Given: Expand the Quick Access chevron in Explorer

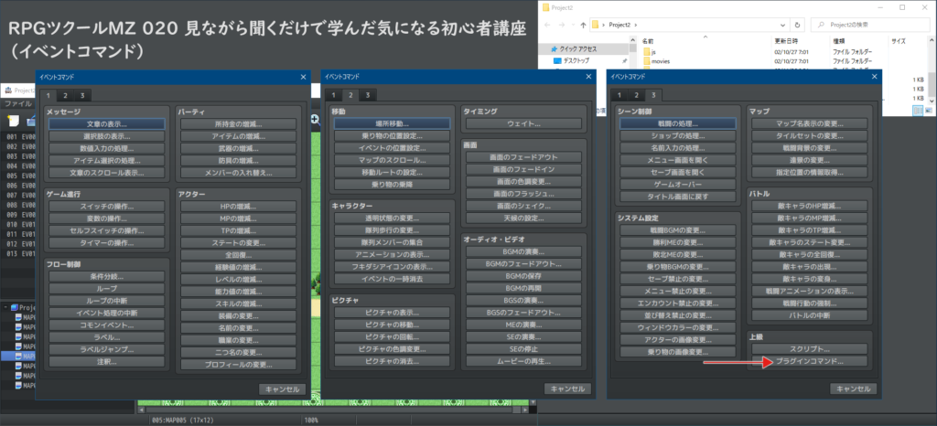Looking at the screenshot, I should 547,47.
